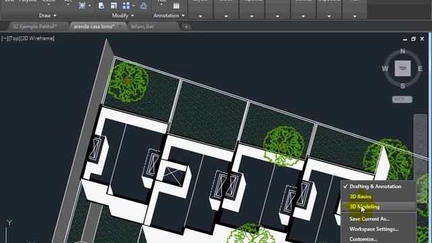
Task: Open the dropdown beside the Hatch icon
Action: tap(90, 6)
